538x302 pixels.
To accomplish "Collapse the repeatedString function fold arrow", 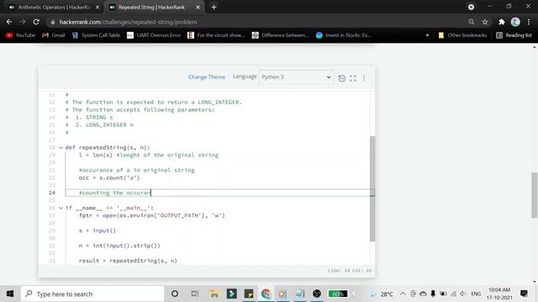I will (x=61, y=148).
